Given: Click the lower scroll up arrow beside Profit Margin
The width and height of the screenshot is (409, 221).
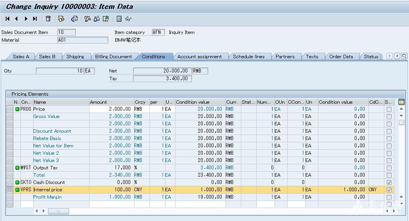Looking at the screenshot, I should tap(401, 197).
